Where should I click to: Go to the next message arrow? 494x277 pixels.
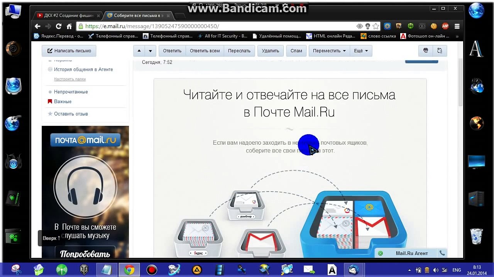tap(151, 51)
